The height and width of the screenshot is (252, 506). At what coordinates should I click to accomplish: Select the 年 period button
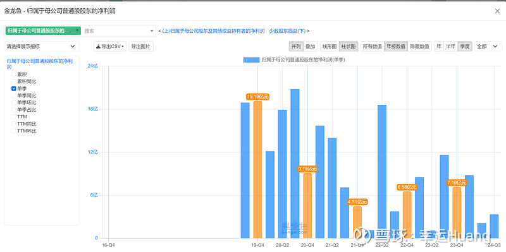point(439,46)
